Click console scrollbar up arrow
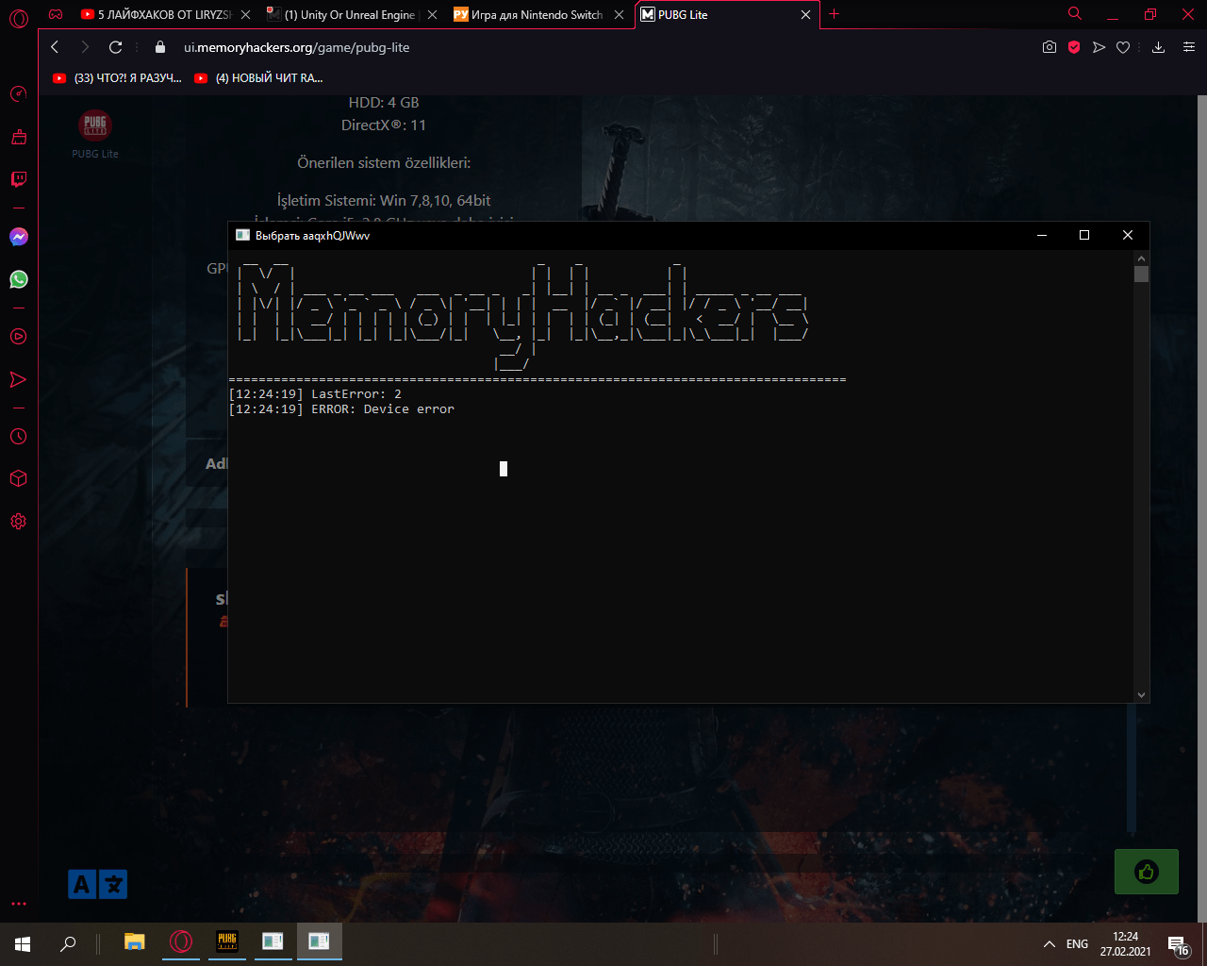Screen dimensions: 1207x966 pos(1141,258)
